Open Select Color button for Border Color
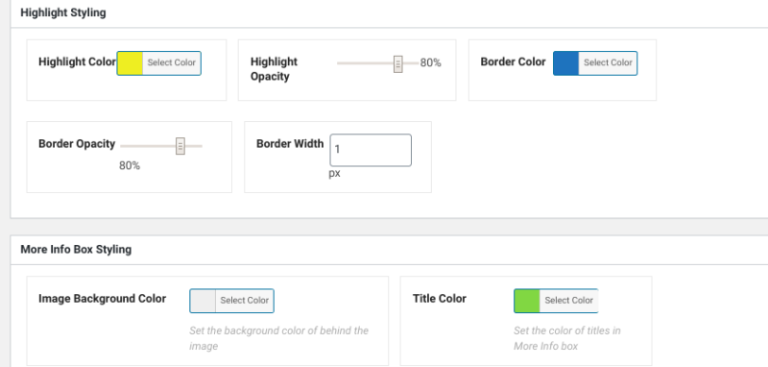The width and height of the screenshot is (768, 367). tap(608, 63)
